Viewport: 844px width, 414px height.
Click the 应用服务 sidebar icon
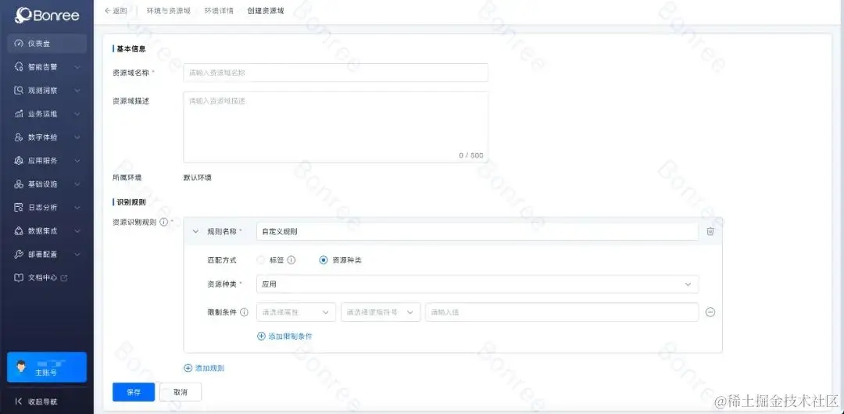pyautogui.click(x=19, y=160)
